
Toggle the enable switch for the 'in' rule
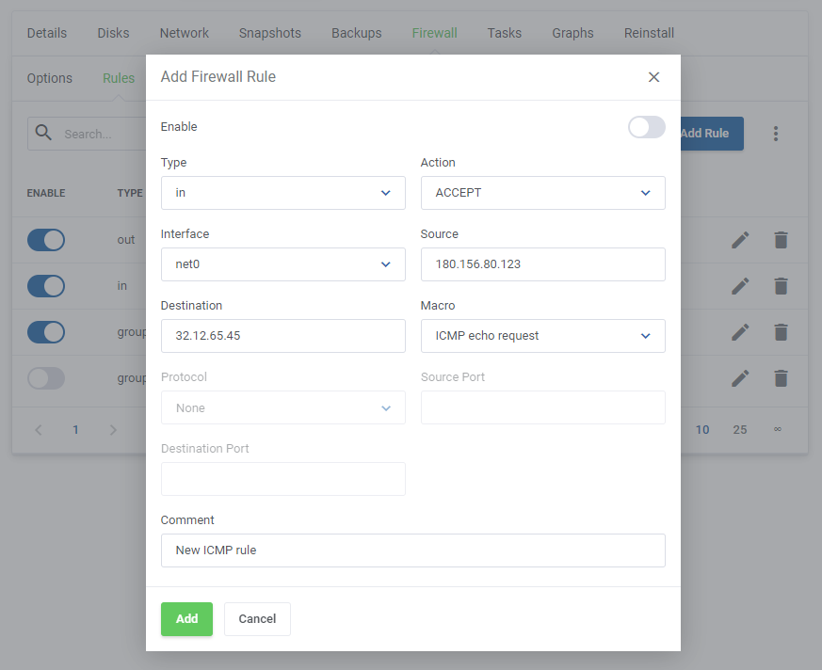click(46, 286)
